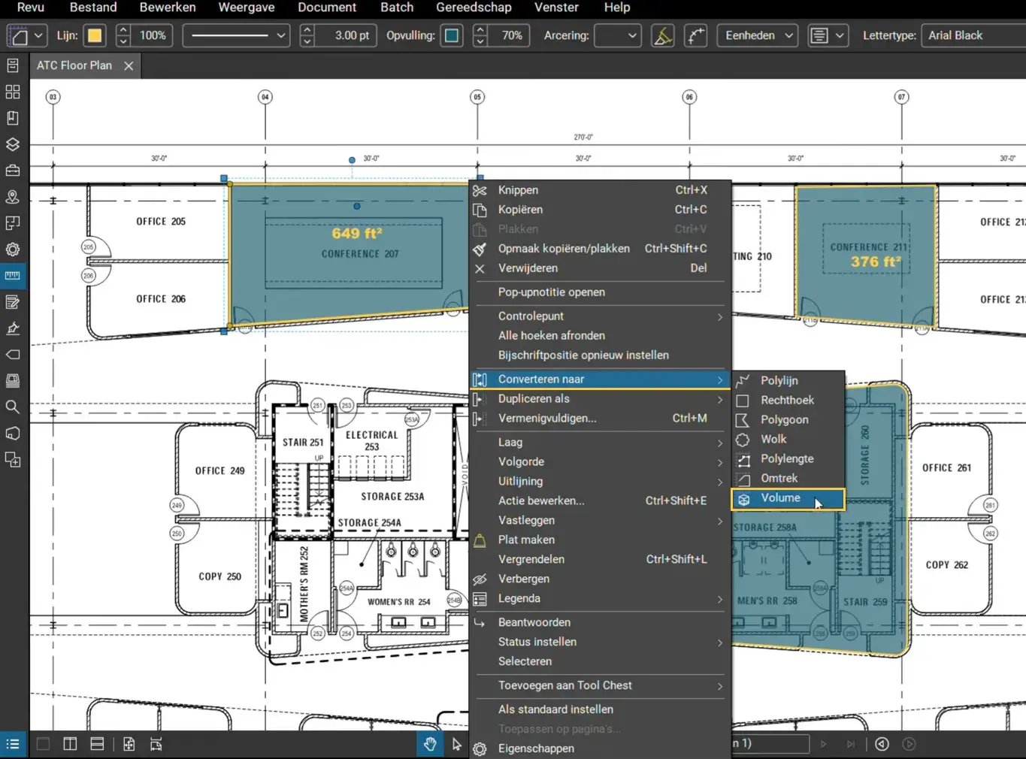Open the Gereedschap menu
Image resolution: width=1026 pixels, height=759 pixels.
(x=474, y=8)
